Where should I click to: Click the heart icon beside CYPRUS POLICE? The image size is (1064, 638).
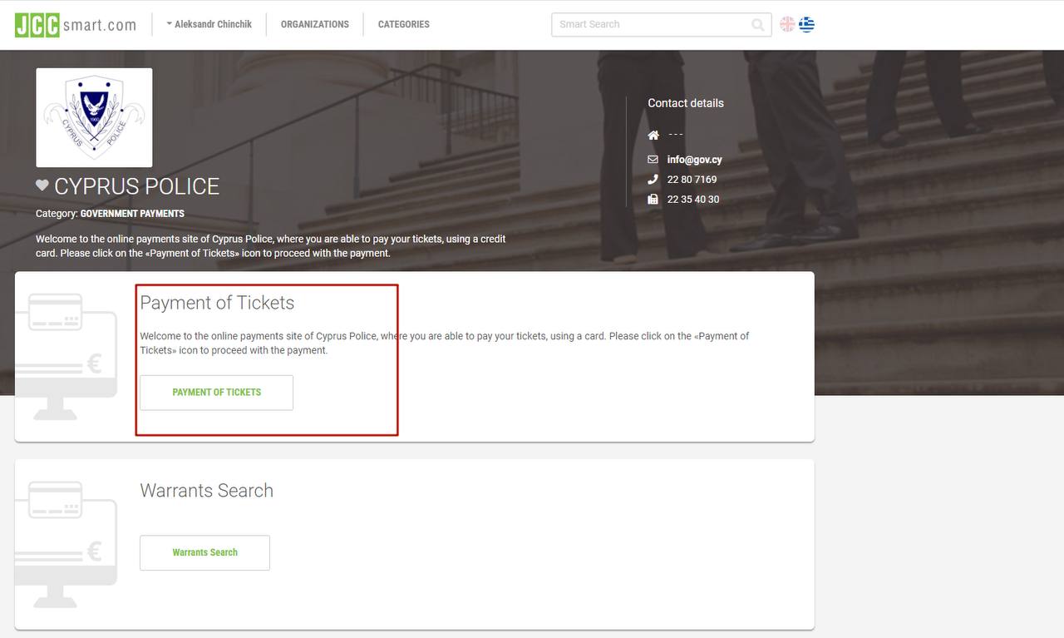click(x=42, y=185)
